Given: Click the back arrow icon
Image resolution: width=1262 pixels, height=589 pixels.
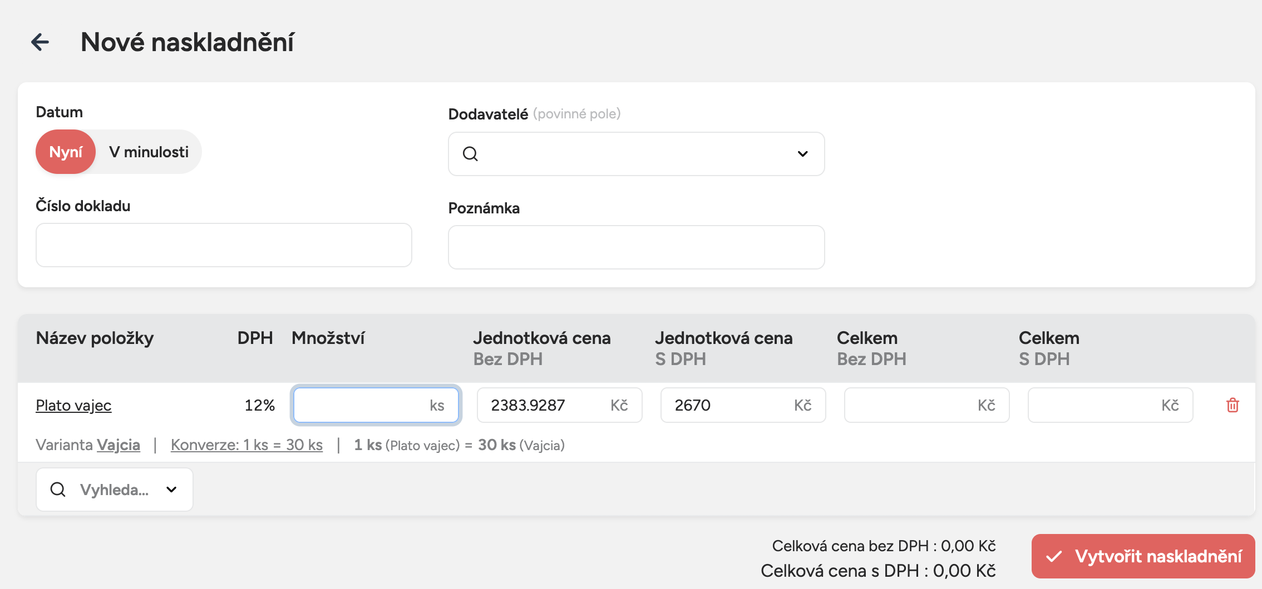Looking at the screenshot, I should [40, 42].
